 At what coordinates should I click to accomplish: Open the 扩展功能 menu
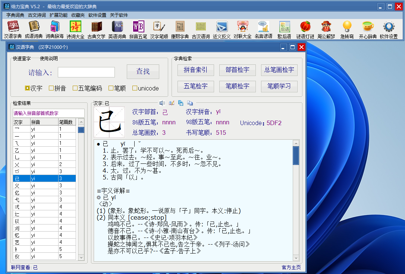(59, 15)
